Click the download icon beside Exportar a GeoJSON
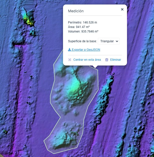 tap(69, 50)
